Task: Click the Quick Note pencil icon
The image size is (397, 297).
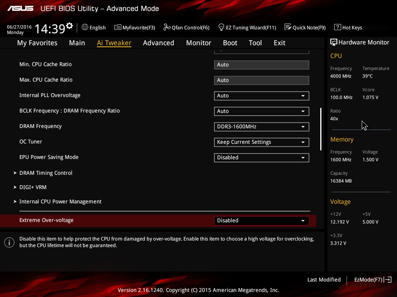Action: click(288, 27)
